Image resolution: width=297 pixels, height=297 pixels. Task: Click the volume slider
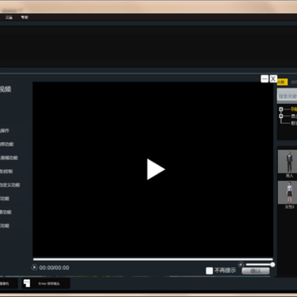(x=260, y=265)
